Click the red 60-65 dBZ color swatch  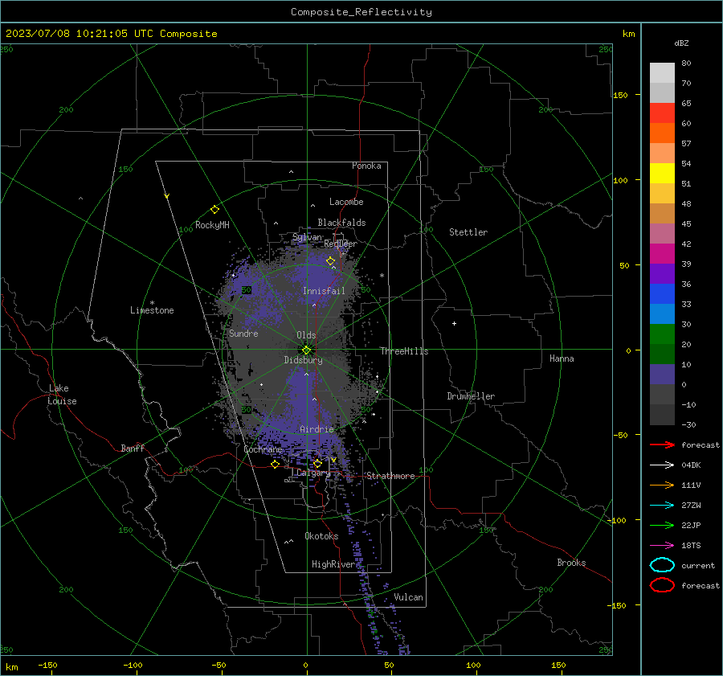click(x=662, y=113)
